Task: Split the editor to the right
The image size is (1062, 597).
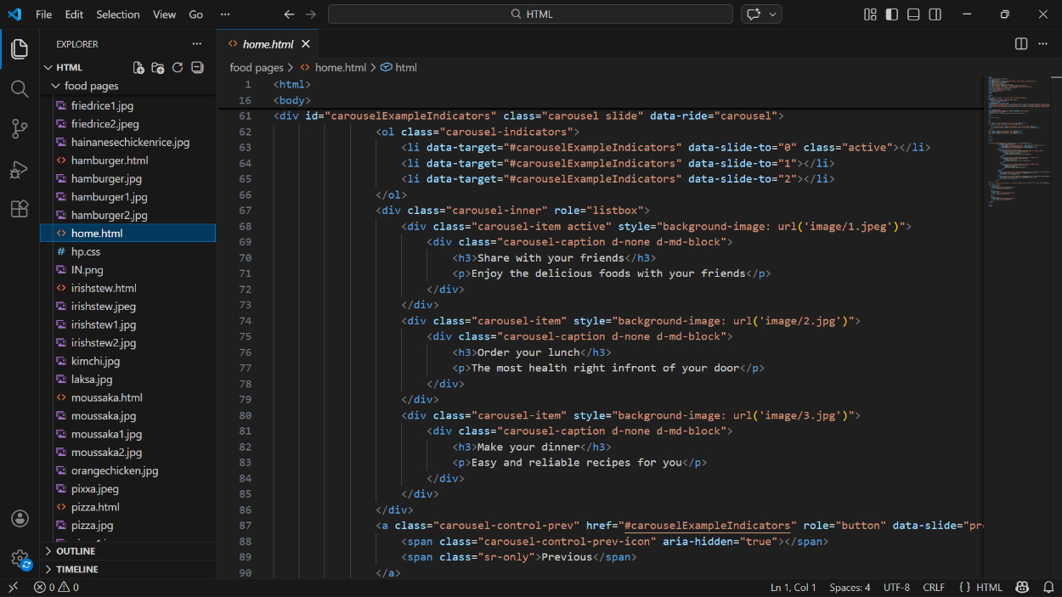Action: tap(1021, 44)
